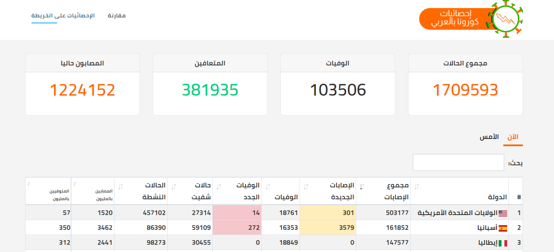Click Spain active cases cell 86390
554x252 pixels.
pyautogui.click(x=141, y=227)
